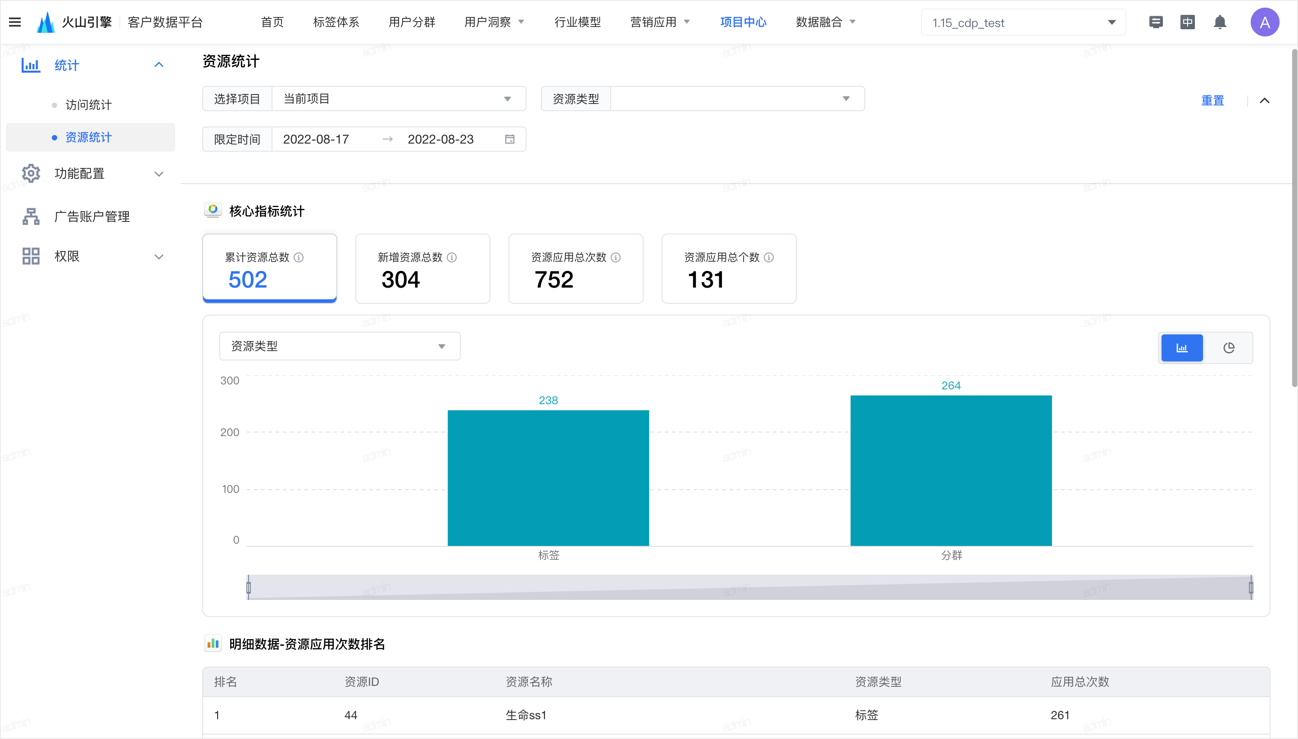
Task: Select the 新增资源总数 304 card
Action: tap(422, 269)
